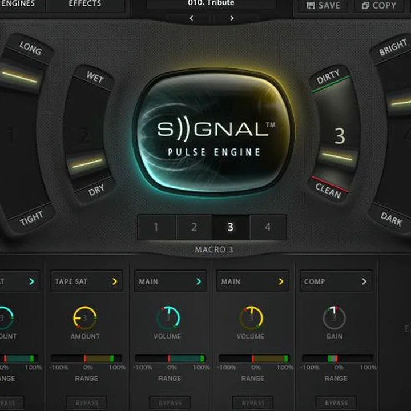Click the white arrow beside COMP
Screen dimensions: 411x411
tap(364, 281)
